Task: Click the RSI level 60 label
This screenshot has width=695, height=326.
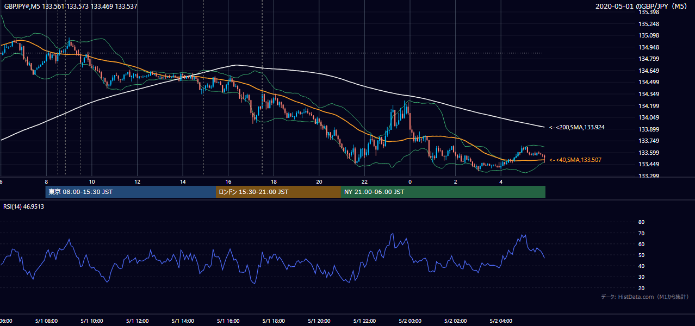Action: tap(641, 244)
